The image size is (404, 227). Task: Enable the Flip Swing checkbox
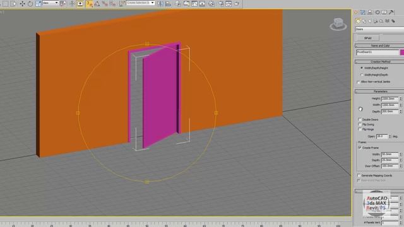pos(360,125)
